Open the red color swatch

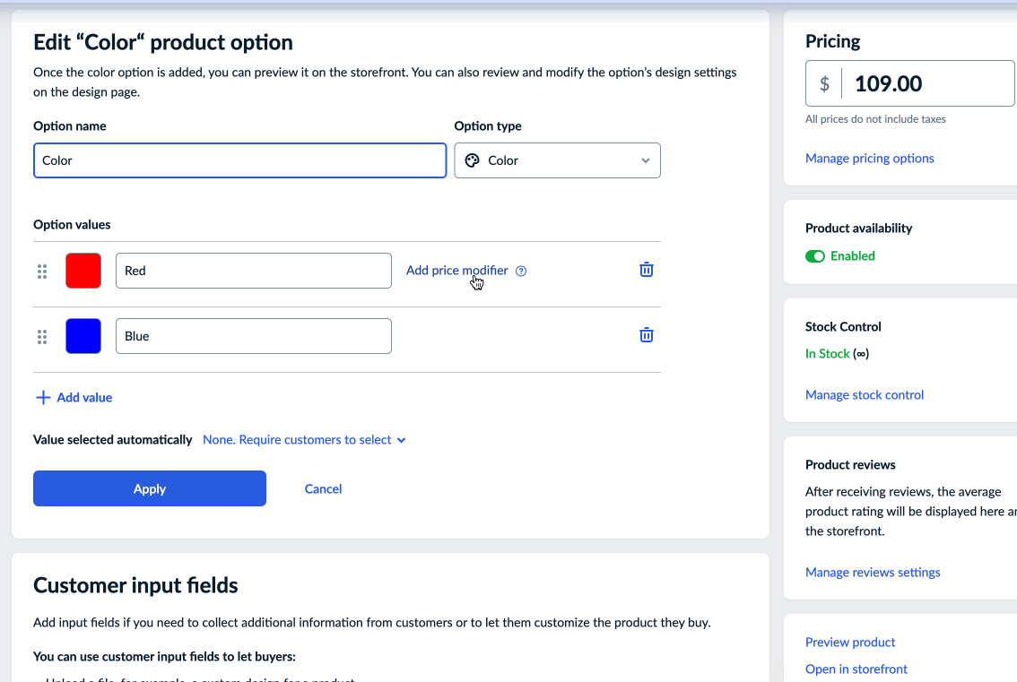coord(83,271)
